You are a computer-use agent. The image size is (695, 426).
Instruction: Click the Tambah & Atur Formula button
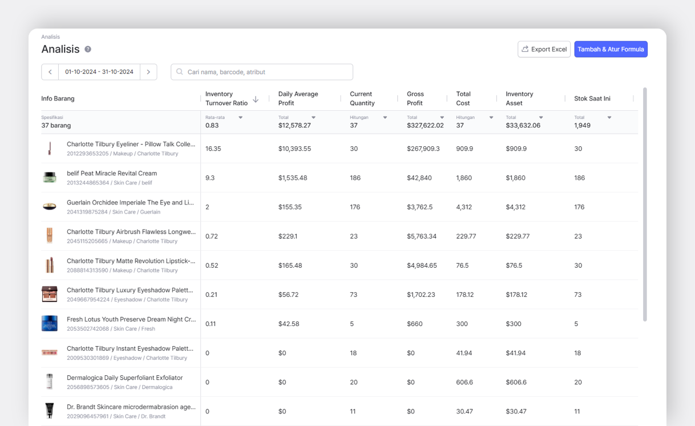click(611, 49)
